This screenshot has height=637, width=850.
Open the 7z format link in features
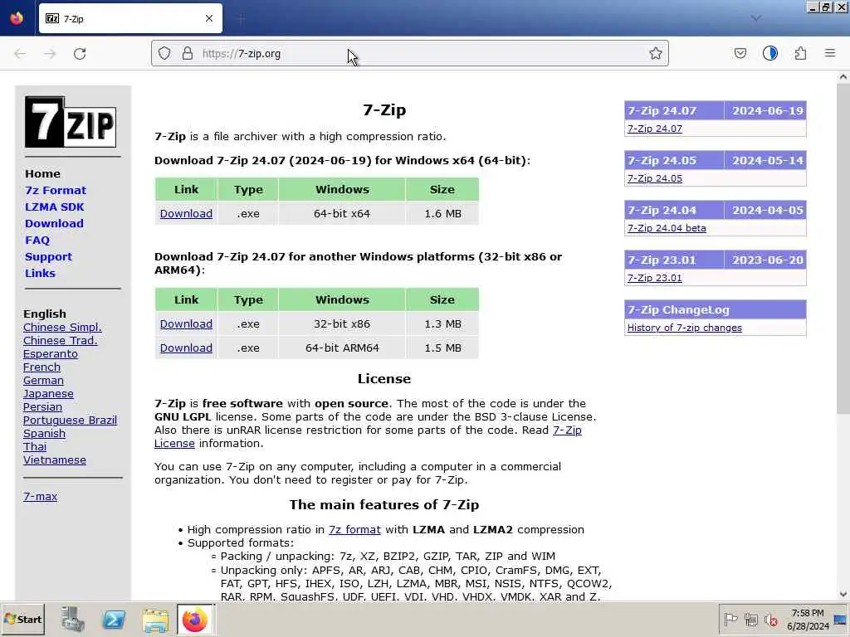pos(354,530)
